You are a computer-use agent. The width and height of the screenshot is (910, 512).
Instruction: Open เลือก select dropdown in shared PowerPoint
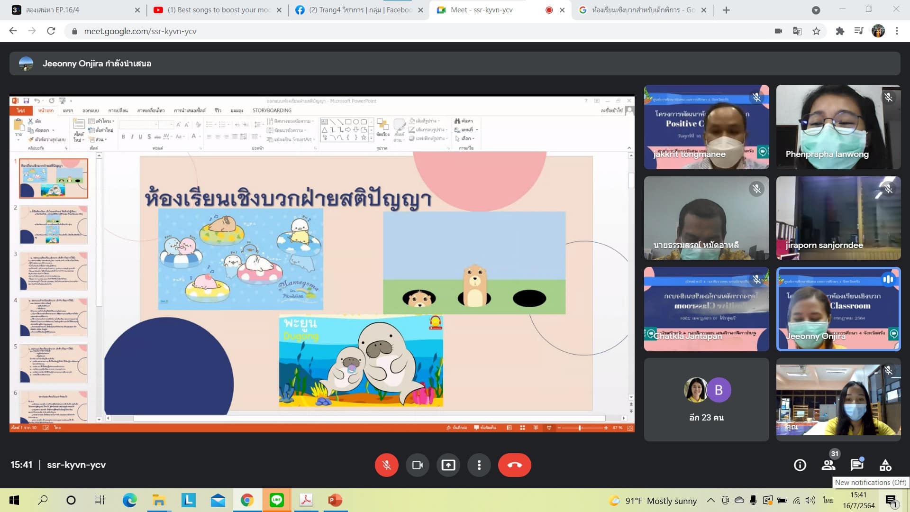[465, 138]
